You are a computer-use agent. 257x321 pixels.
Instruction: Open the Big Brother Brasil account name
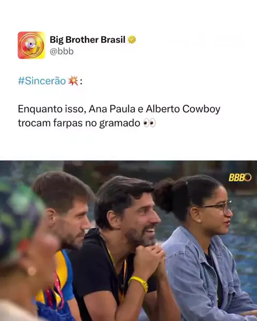tap(87, 40)
